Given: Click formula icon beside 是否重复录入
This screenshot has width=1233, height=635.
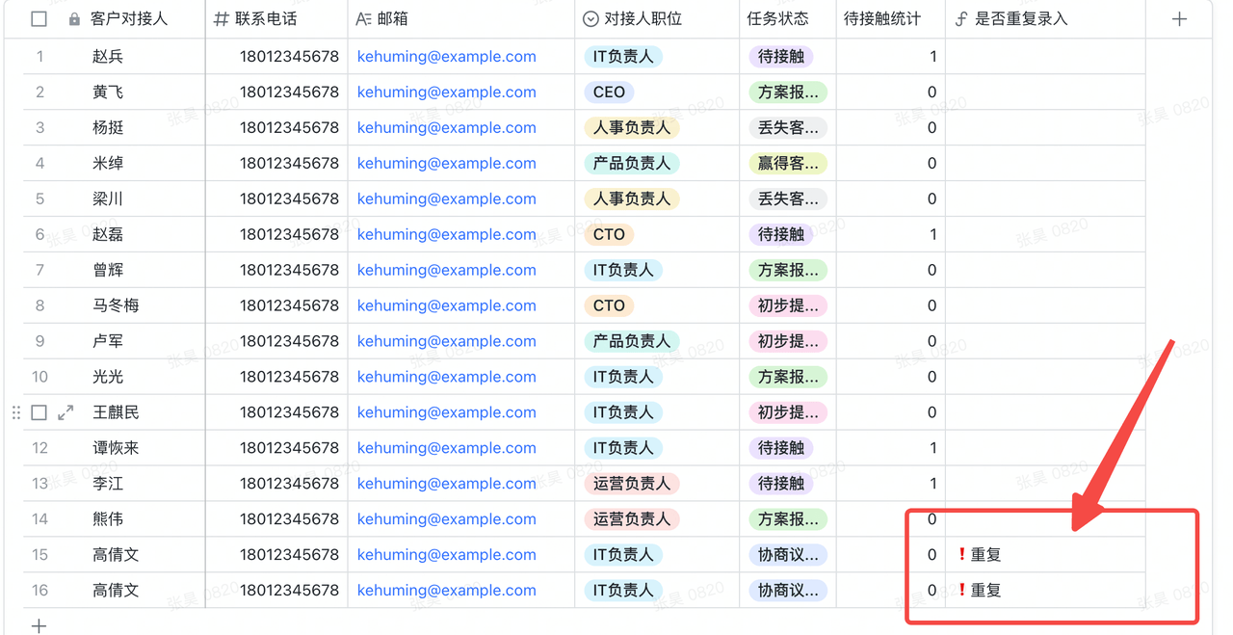Looking at the screenshot, I should pos(961,19).
